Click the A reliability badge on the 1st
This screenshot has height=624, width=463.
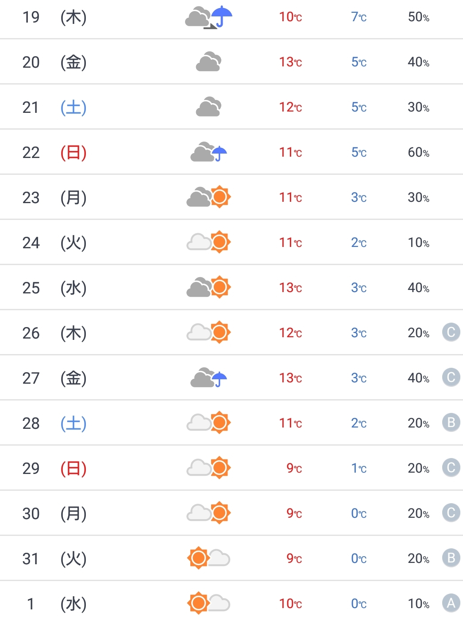(x=451, y=603)
